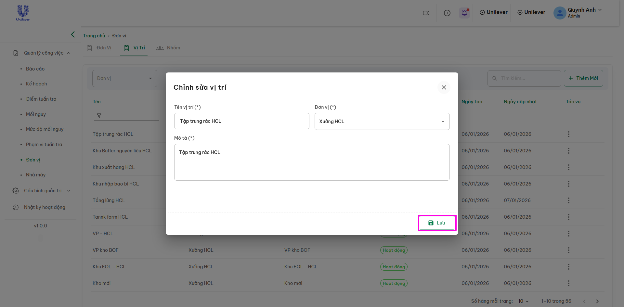Viewport: 624px width, 307px height.
Task: Close the Chỉnh sửa vị trí dialog
Action: click(x=444, y=87)
